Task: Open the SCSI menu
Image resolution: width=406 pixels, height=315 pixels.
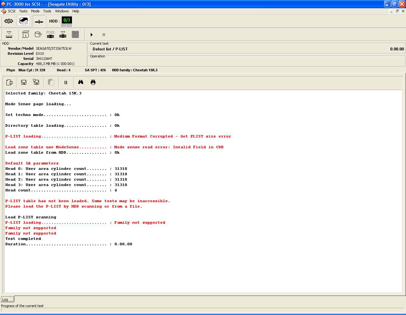Action: tap(12, 11)
